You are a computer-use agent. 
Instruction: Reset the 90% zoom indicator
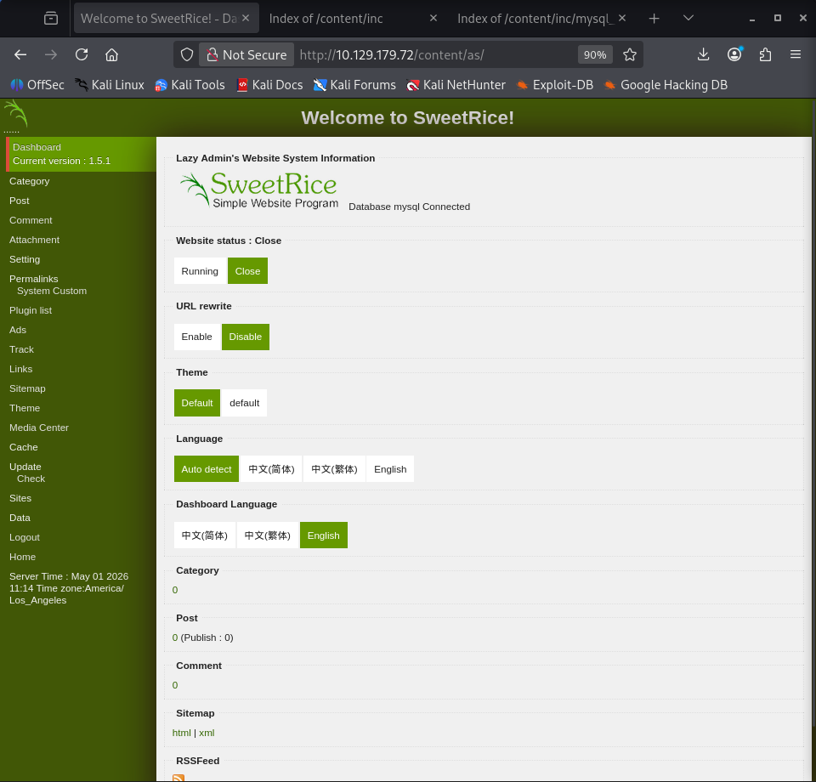coord(595,54)
